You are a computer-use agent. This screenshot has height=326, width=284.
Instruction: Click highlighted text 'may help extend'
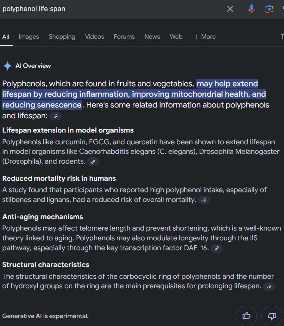(227, 84)
